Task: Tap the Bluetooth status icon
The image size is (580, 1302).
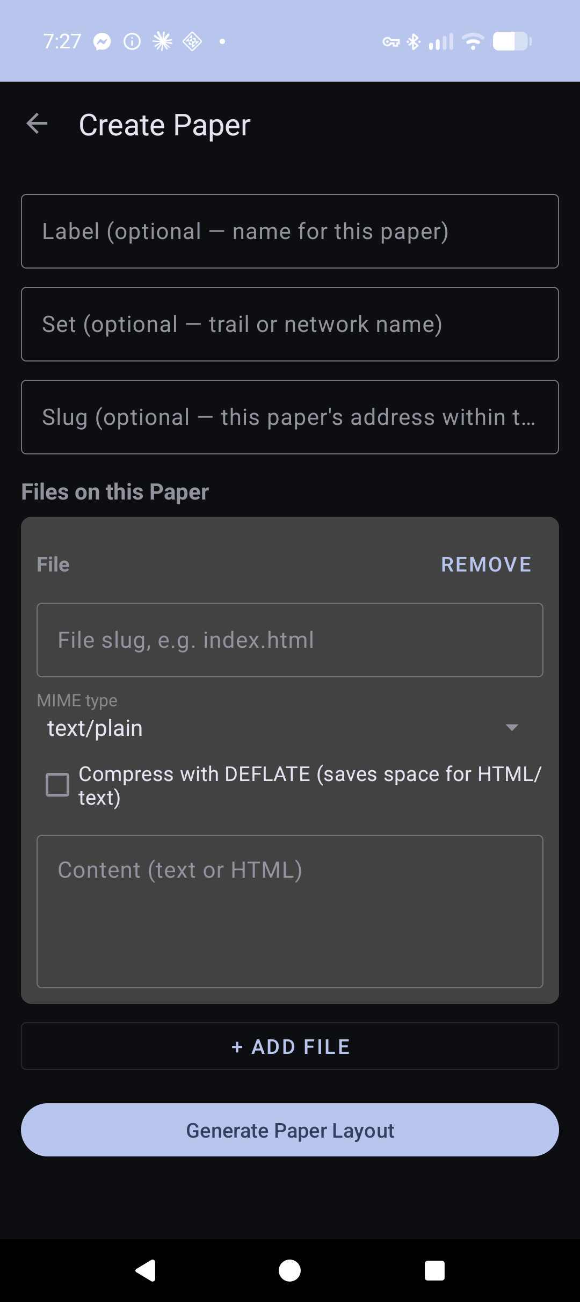Action: tap(414, 41)
